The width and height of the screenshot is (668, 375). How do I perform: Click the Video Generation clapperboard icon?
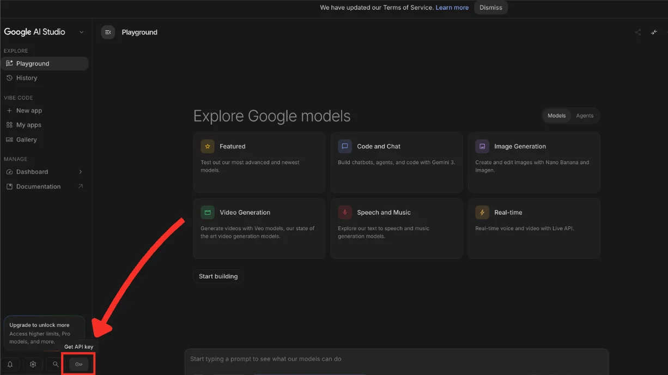(208, 213)
